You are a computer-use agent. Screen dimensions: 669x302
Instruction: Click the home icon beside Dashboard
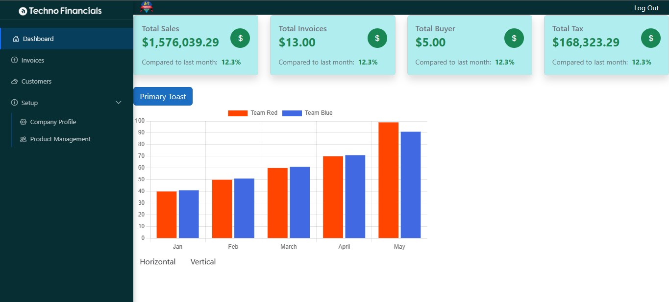pyautogui.click(x=16, y=39)
